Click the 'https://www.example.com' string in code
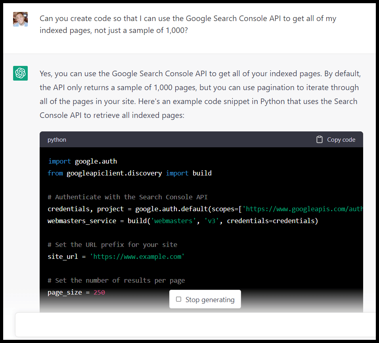 [137, 256]
